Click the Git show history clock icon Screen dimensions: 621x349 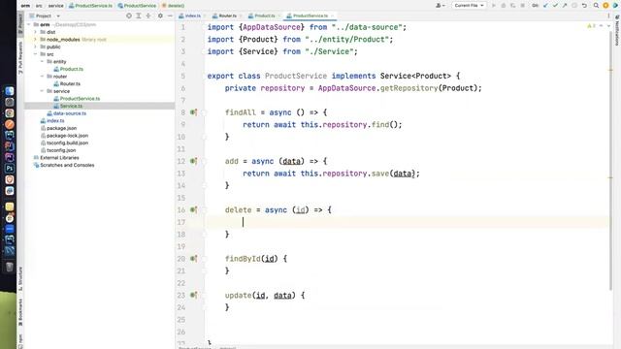tap(574, 6)
